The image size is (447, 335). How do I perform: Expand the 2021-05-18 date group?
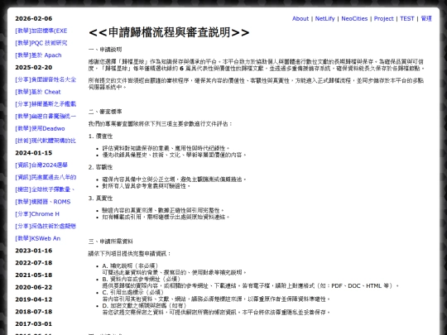(34, 275)
